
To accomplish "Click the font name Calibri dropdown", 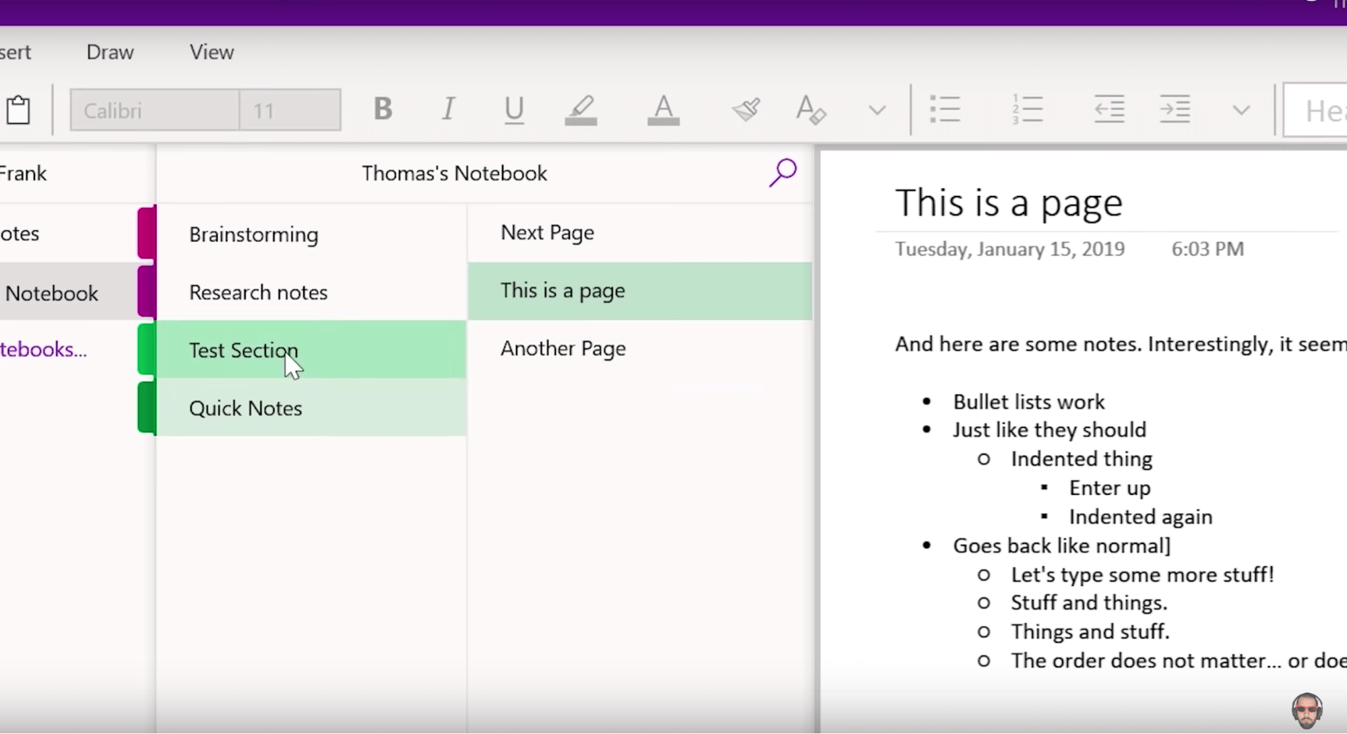I will pyautogui.click(x=156, y=109).
